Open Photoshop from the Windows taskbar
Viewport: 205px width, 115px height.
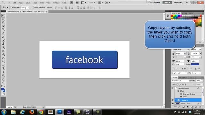[60, 112]
